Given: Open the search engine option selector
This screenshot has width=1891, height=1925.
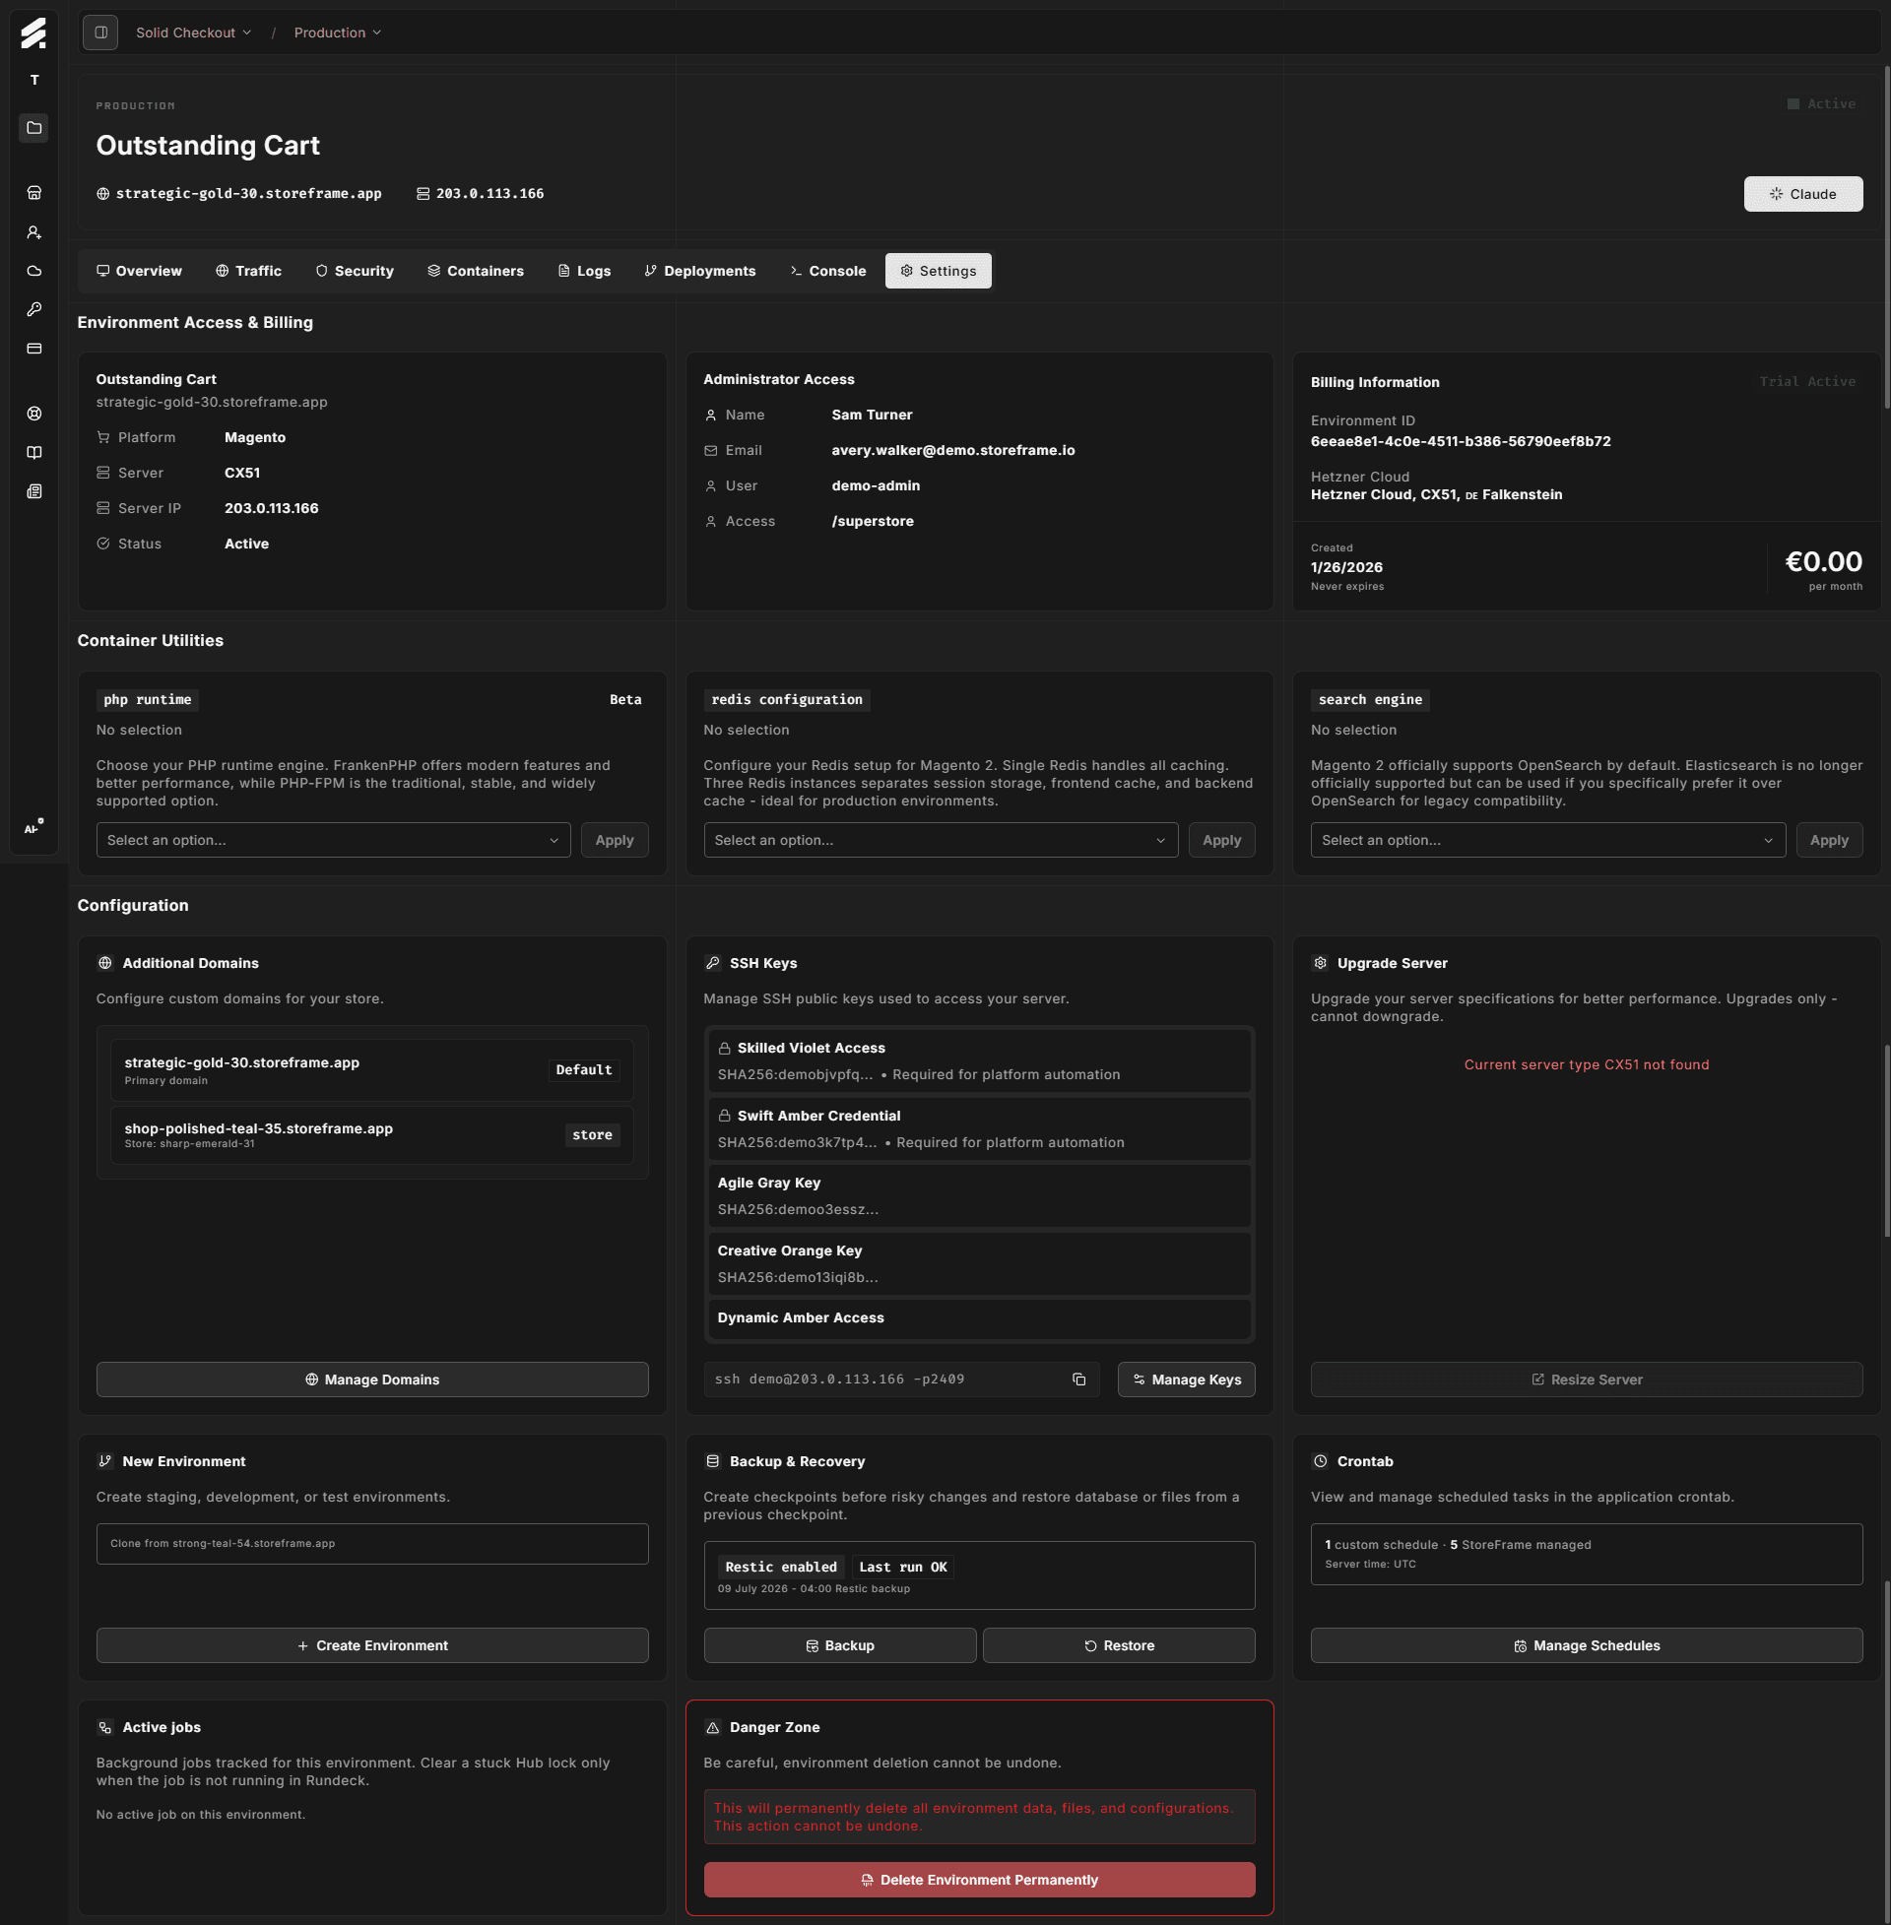Looking at the screenshot, I should coord(1547,840).
